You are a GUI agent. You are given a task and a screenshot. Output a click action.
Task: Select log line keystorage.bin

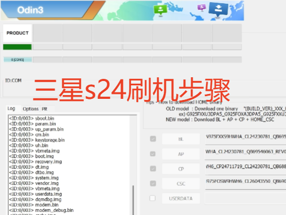[x=37, y=140]
